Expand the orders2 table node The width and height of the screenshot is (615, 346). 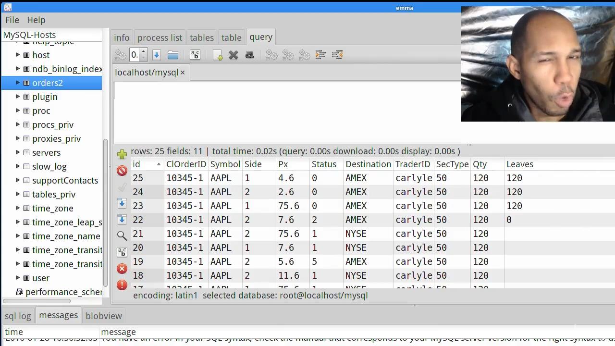tap(18, 83)
